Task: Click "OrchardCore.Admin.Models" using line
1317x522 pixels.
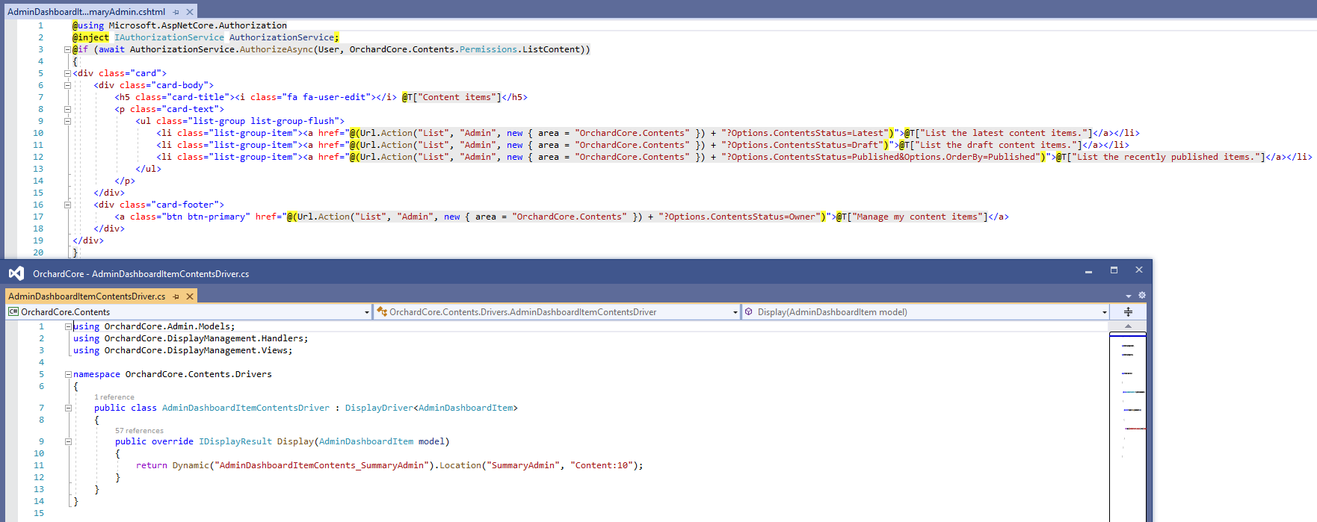Action: tap(167, 326)
